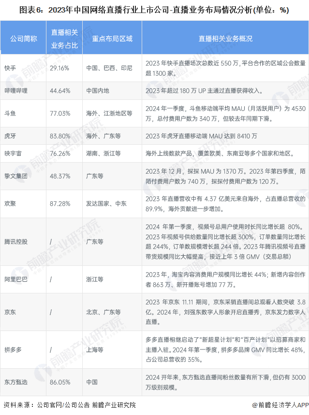Click the chart title 图表6
309x415 pixels.
tap(154, 10)
